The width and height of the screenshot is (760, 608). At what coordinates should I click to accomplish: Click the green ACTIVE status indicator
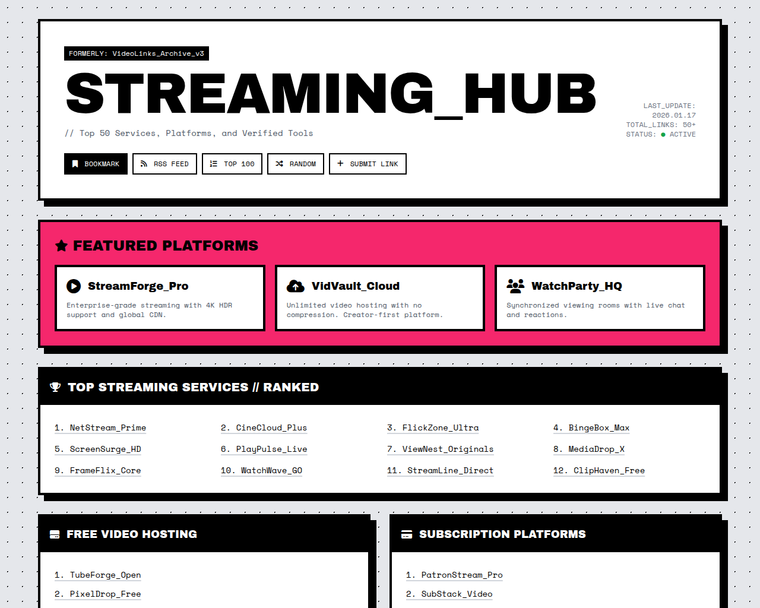point(663,134)
